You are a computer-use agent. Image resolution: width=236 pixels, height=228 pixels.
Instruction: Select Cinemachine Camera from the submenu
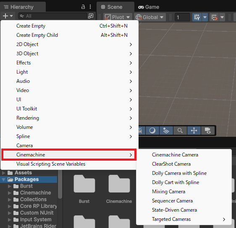coord(175,155)
